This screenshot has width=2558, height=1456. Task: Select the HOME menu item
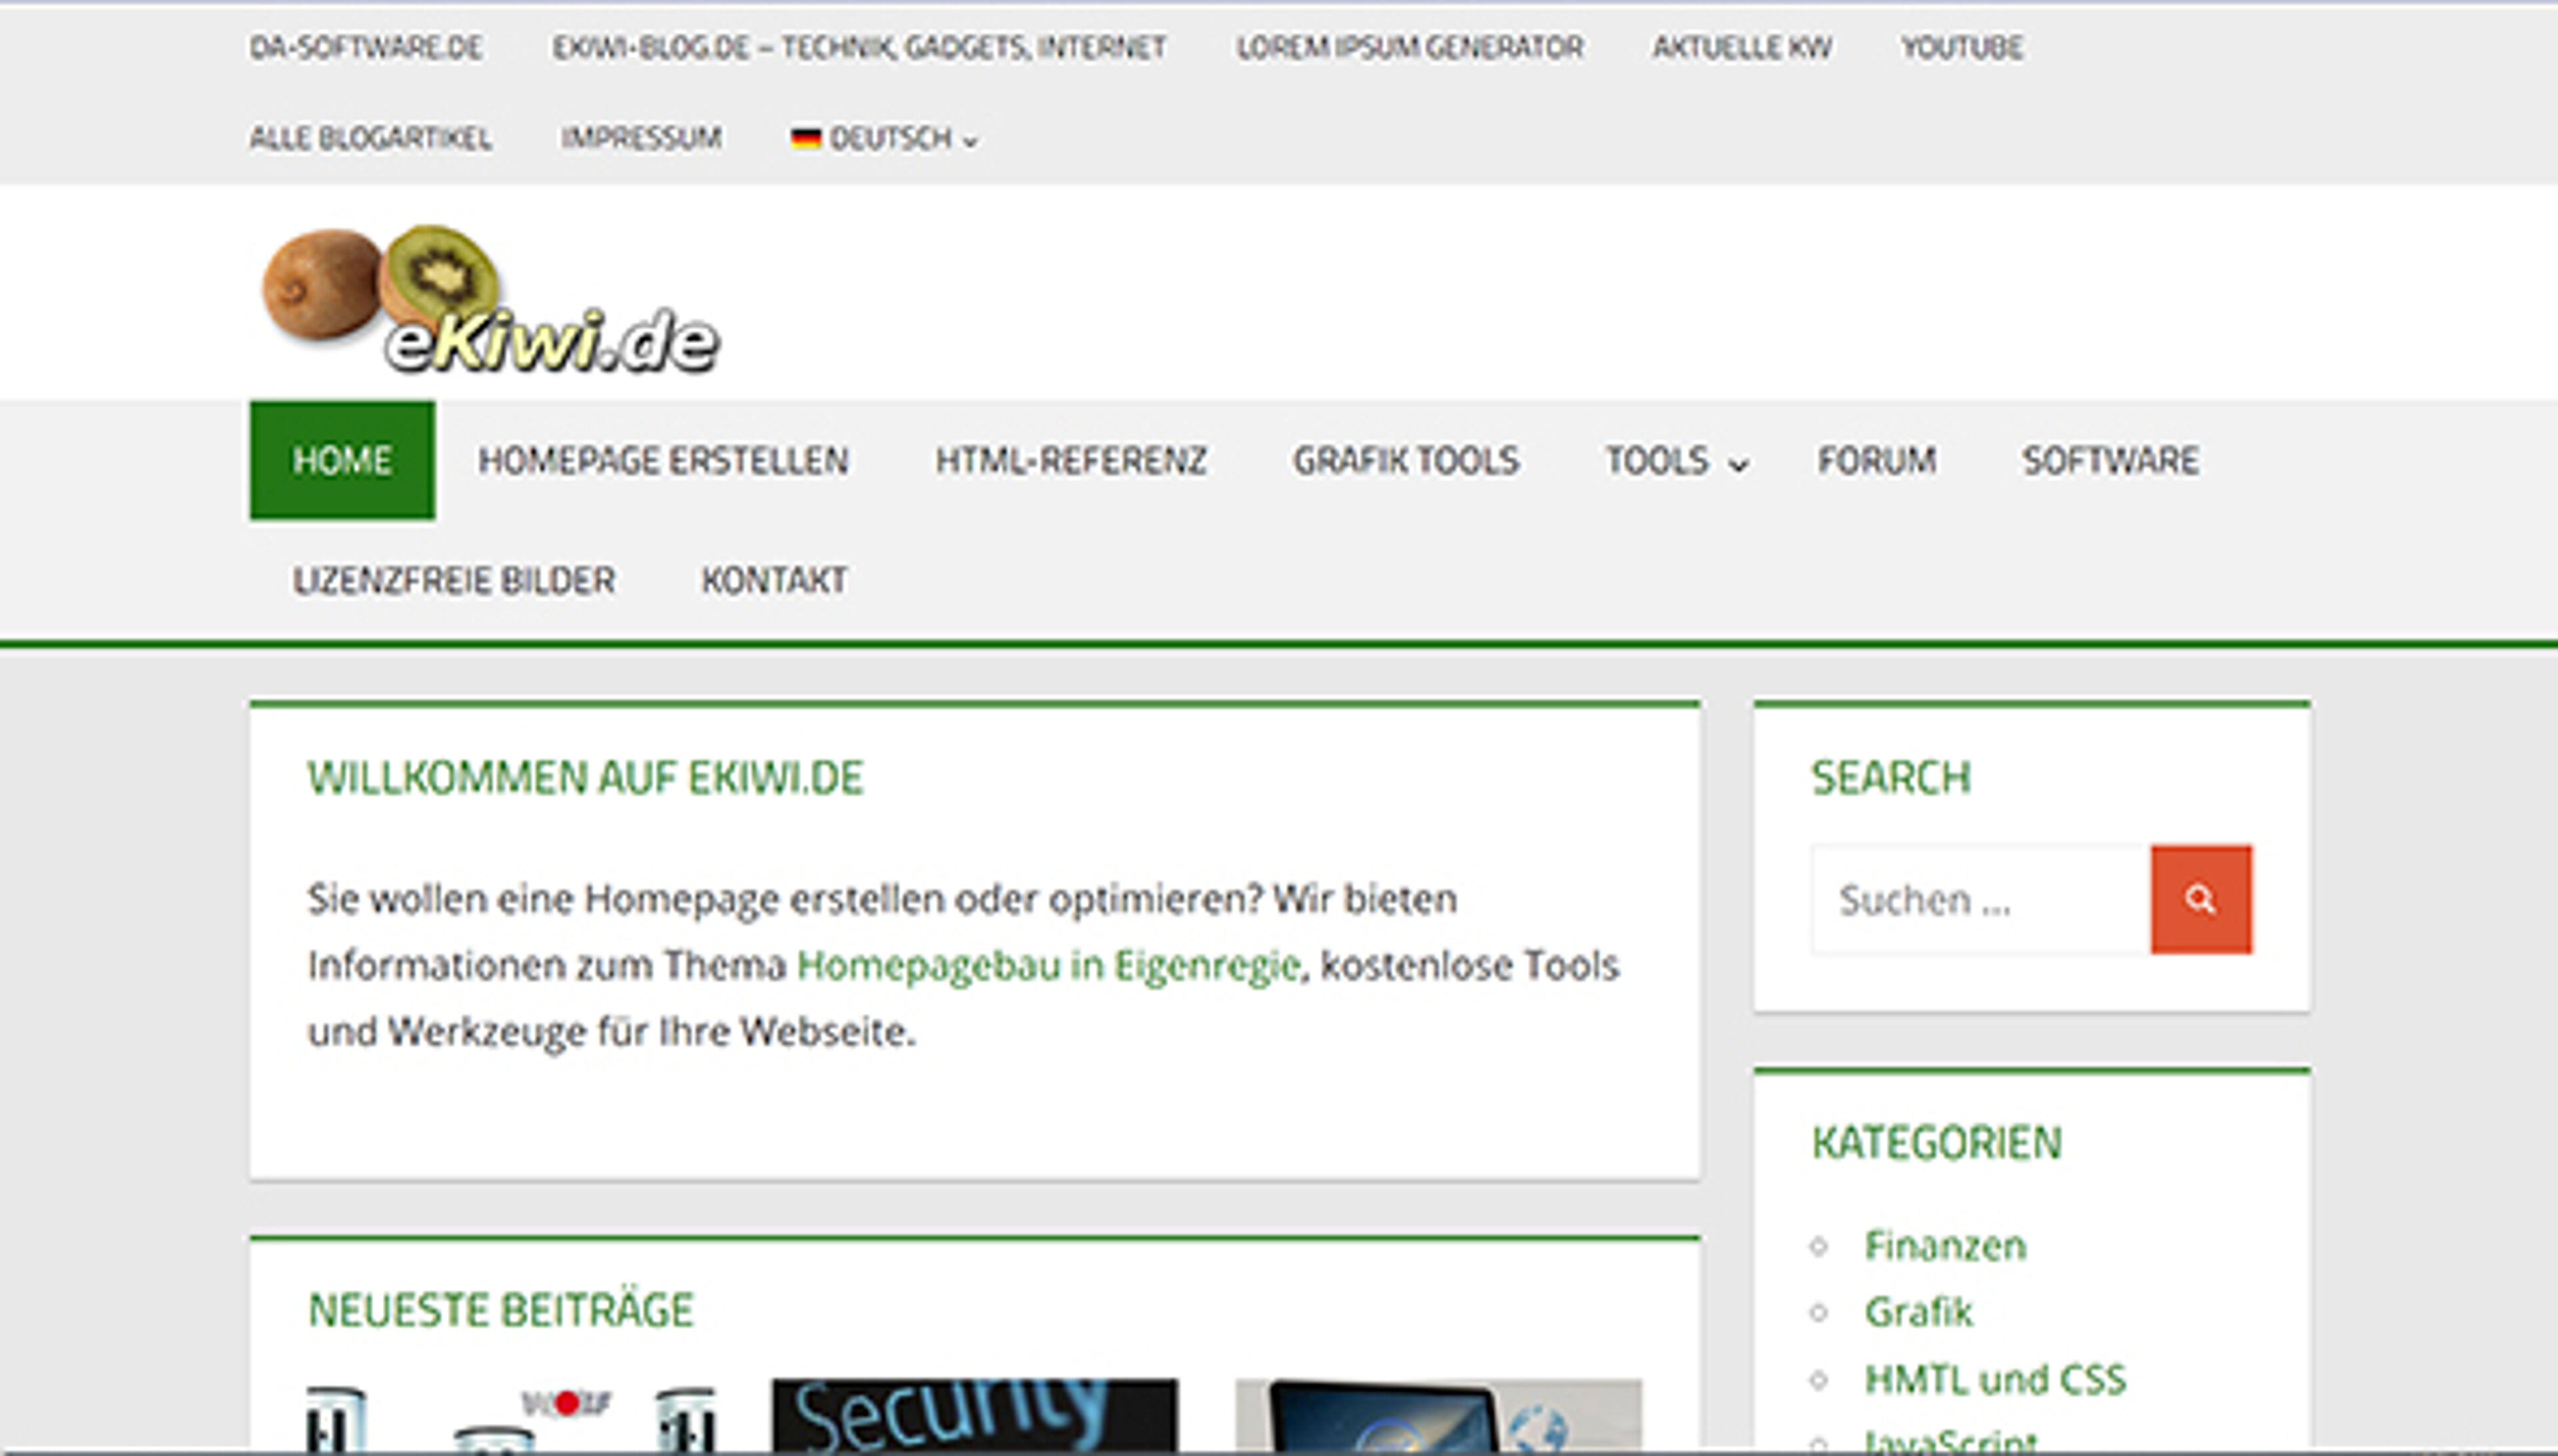tap(341, 461)
